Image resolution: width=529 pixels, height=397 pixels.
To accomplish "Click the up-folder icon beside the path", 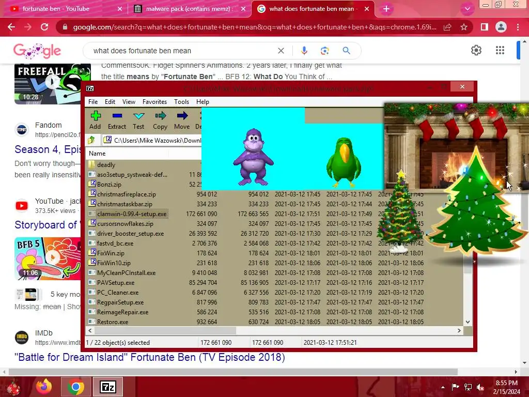I will click(x=91, y=140).
